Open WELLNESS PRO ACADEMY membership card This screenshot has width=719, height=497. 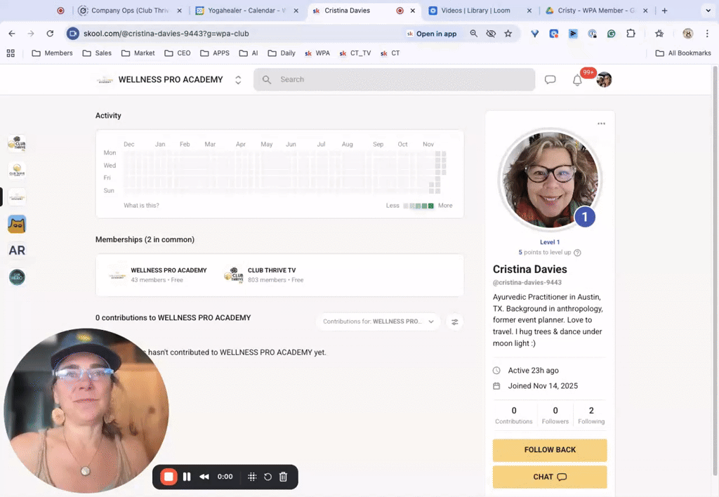click(x=157, y=274)
